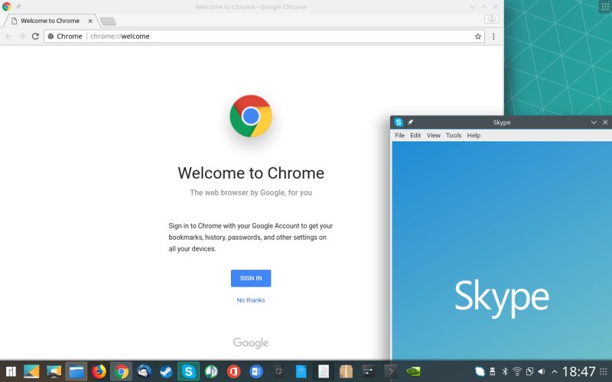Open Chrome's three-dot menu
The width and height of the screenshot is (612, 382).
pos(493,36)
